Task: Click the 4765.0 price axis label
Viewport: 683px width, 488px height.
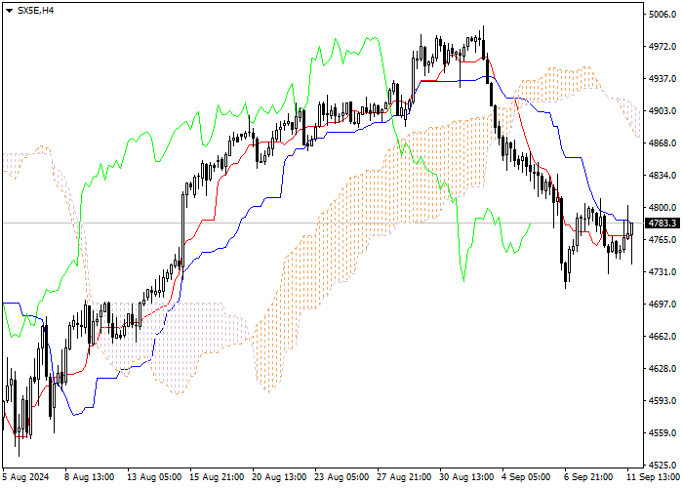Action: coord(663,240)
